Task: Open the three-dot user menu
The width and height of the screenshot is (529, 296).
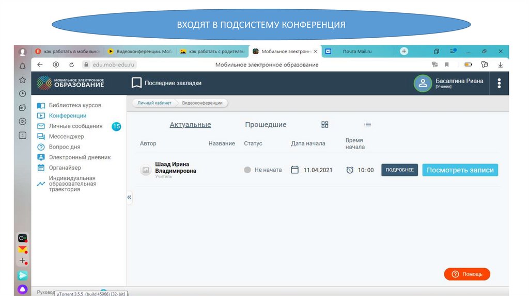Action: pyautogui.click(x=499, y=84)
